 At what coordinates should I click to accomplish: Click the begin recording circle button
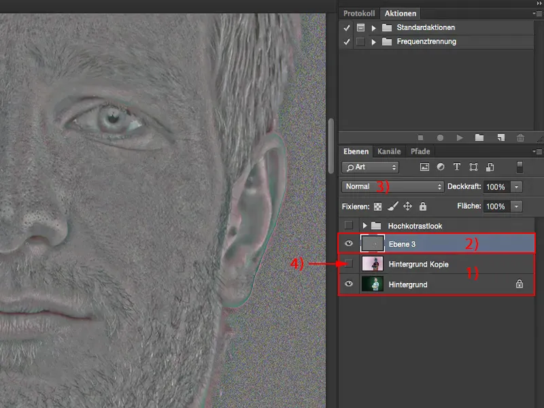[x=440, y=138]
